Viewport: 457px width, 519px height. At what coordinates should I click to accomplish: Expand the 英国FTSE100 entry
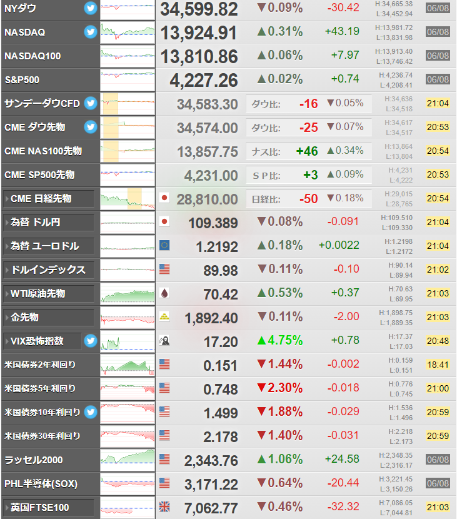[48, 508]
